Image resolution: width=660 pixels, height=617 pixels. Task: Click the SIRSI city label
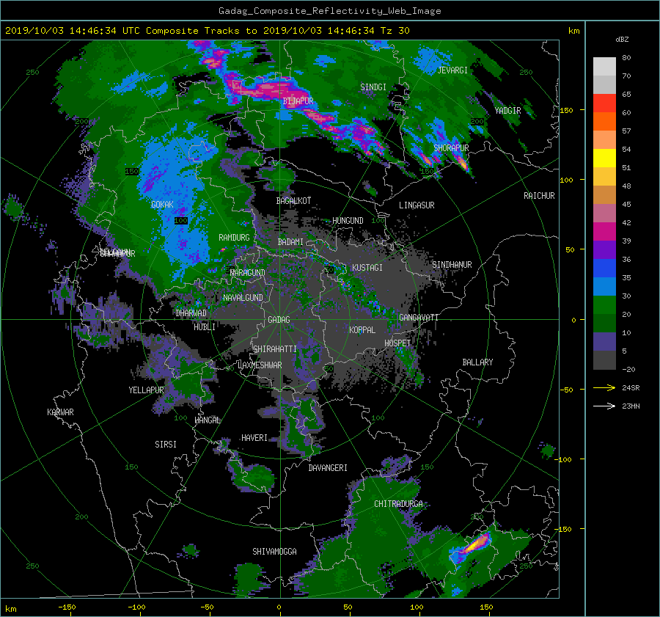pyautogui.click(x=166, y=445)
